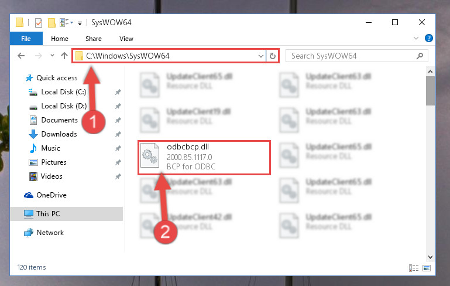This screenshot has height=286, width=450.
Task: Click the Back navigation arrow
Action: click(x=21, y=56)
